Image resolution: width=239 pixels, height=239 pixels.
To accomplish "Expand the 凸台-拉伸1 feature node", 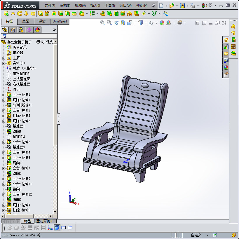I will [4, 95].
